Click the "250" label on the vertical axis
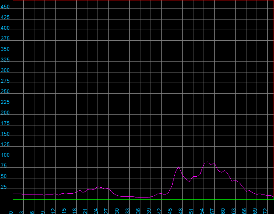The width and height of the screenshot is (274, 214). pos(5,92)
